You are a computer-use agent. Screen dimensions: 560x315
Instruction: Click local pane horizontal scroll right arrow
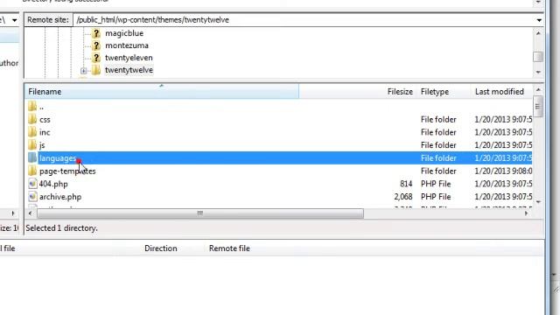[x=13, y=213]
